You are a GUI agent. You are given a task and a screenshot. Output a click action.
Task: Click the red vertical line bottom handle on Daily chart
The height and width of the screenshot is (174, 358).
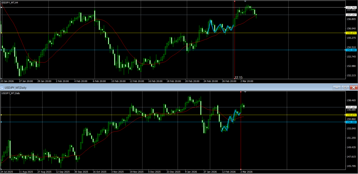241,169
